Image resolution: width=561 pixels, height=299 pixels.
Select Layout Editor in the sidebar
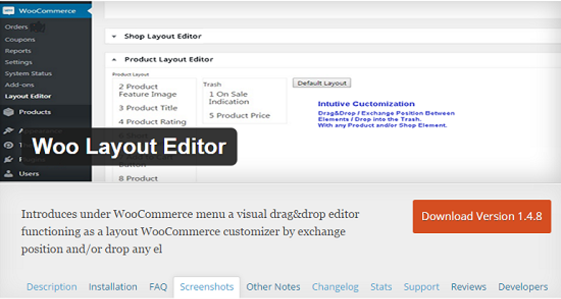pyautogui.click(x=28, y=96)
